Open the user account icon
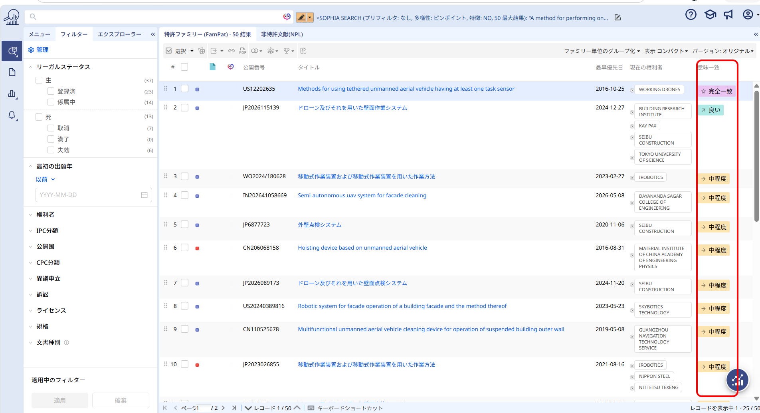Image resolution: width=760 pixels, height=413 pixels. (x=748, y=15)
